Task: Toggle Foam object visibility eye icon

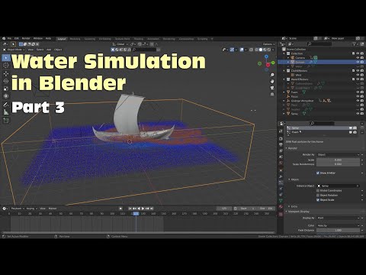Action: click(358, 92)
